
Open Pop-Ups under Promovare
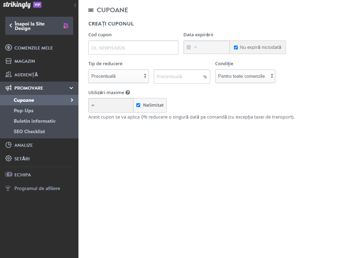[x=23, y=111]
